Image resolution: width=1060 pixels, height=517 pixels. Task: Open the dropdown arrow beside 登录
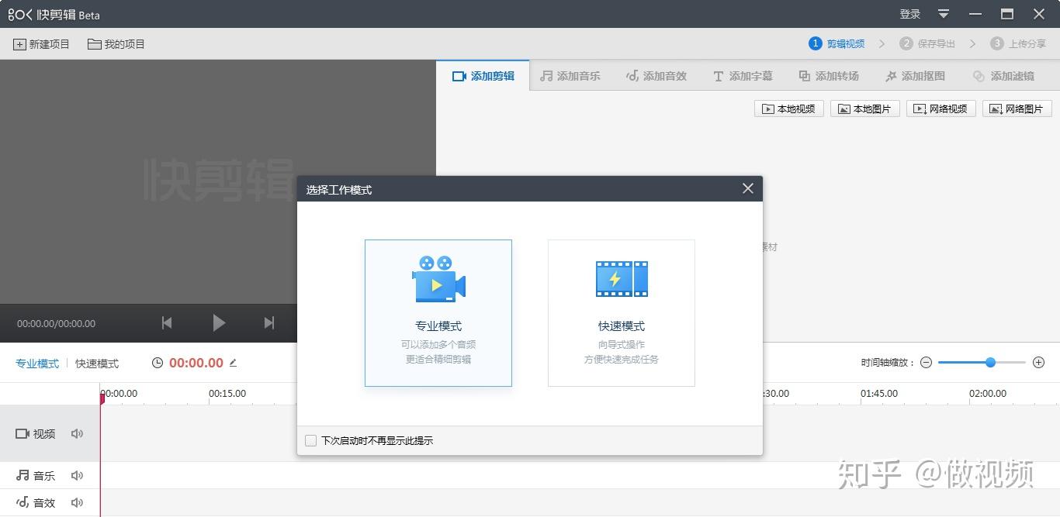click(943, 14)
